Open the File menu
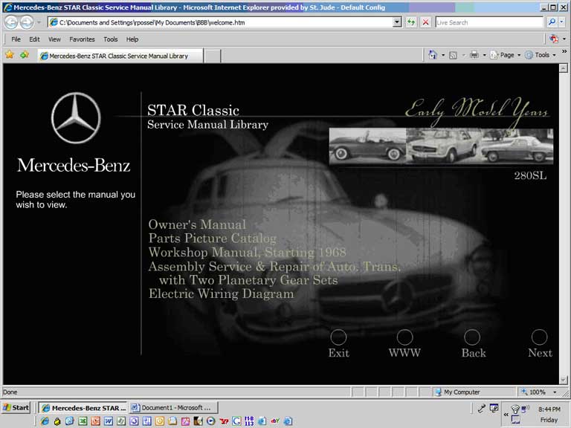 tap(16, 39)
